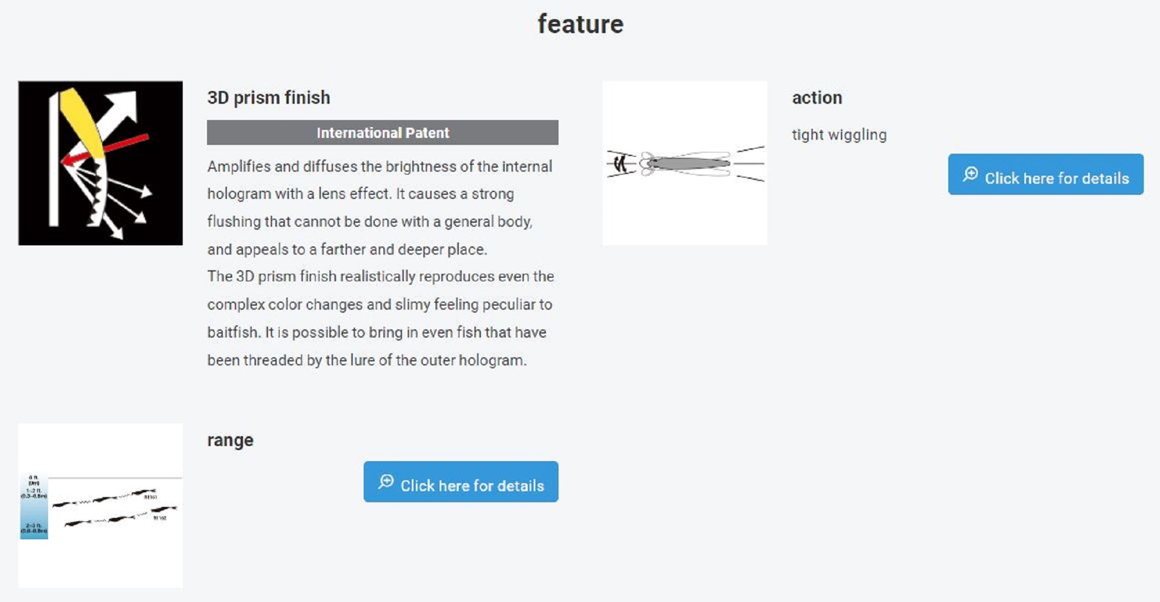The image size is (1160, 602).
Task: Click the "feature" page title
Action: tap(580, 24)
